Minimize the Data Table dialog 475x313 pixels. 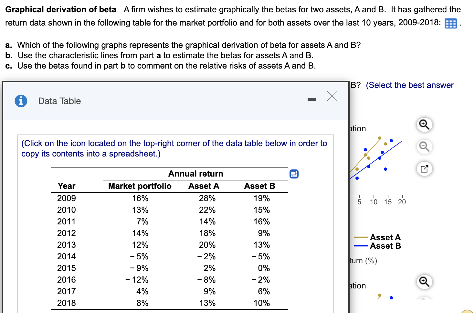(x=312, y=100)
